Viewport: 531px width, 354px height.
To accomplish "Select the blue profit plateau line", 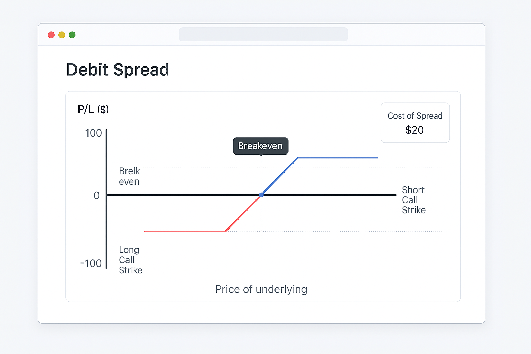I will (338, 158).
